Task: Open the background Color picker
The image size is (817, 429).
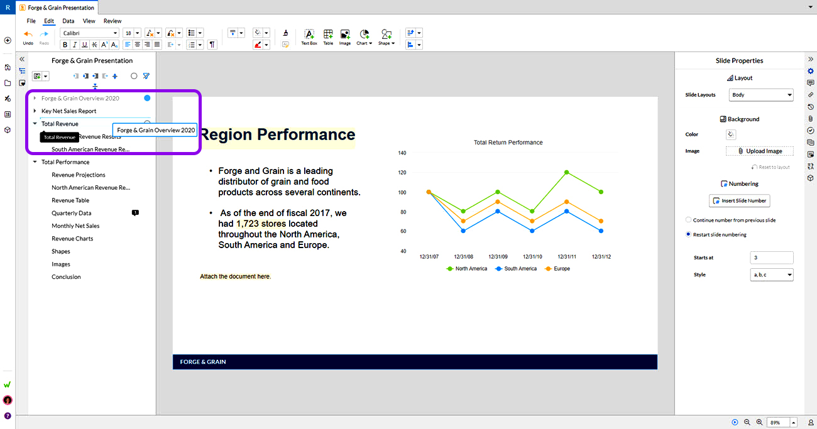Action: click(731, 134)
